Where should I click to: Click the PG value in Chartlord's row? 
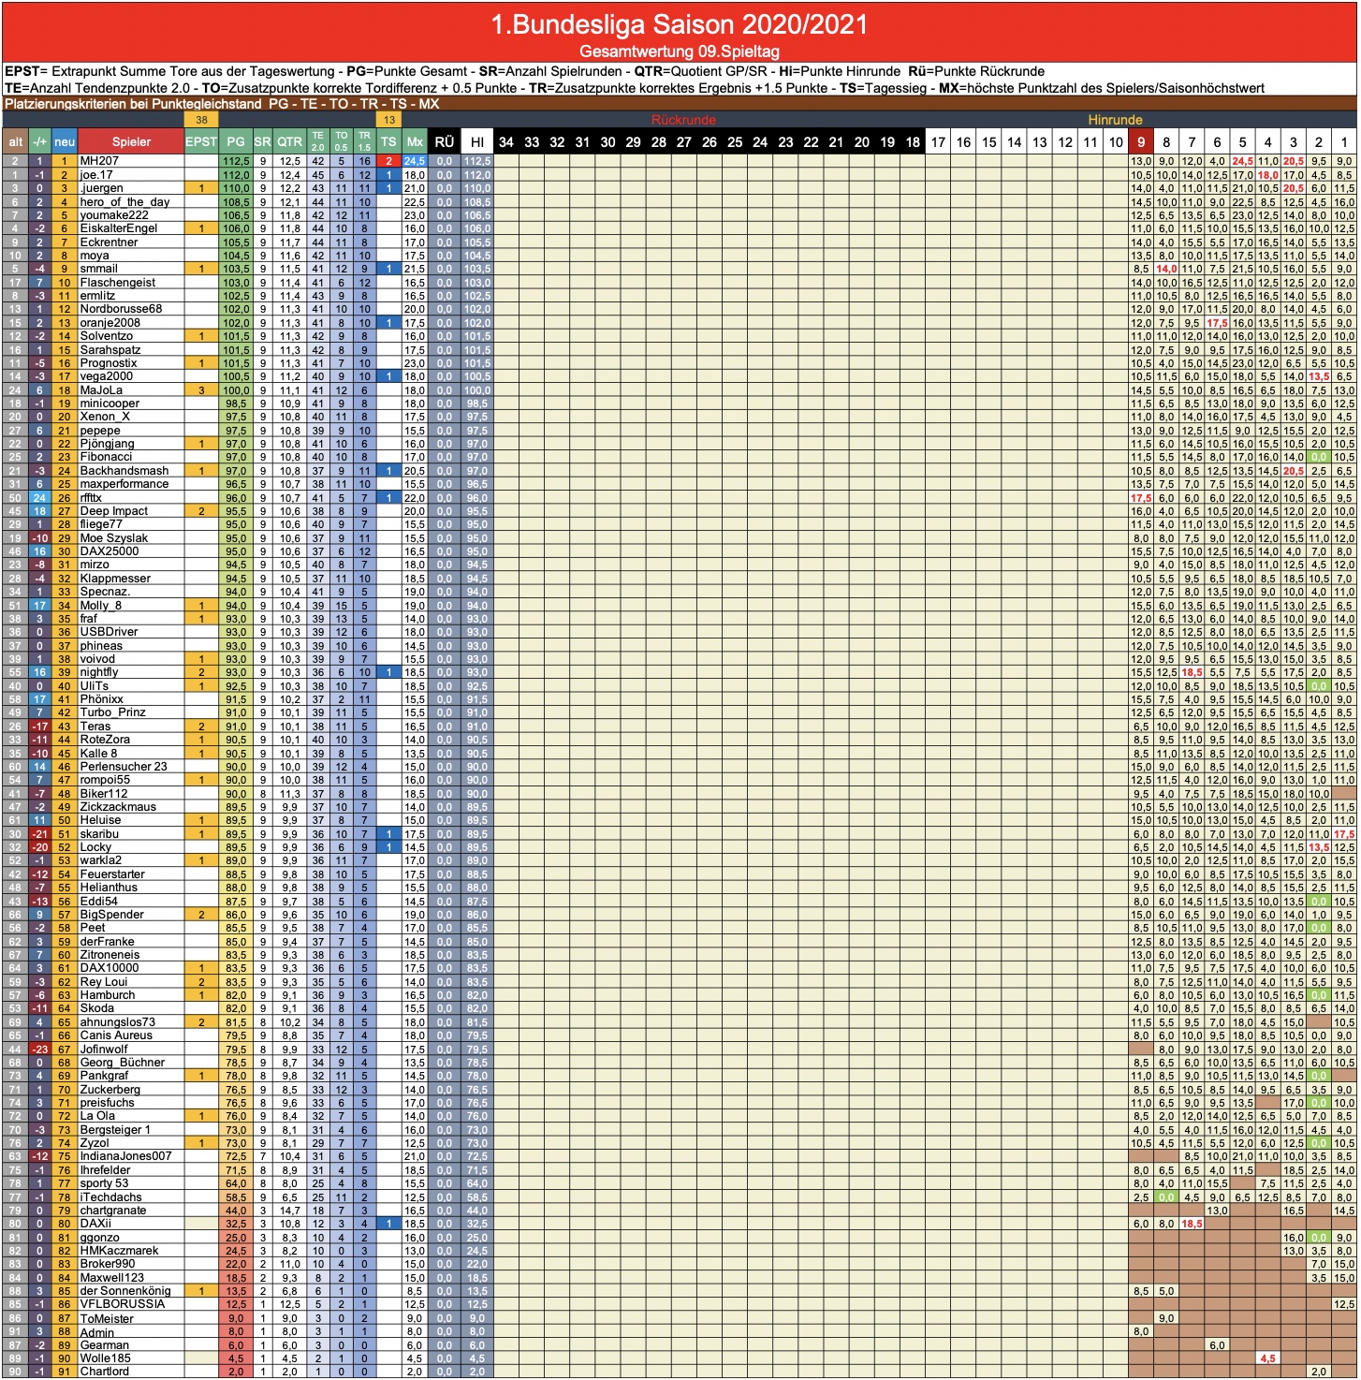[236, 1372]
